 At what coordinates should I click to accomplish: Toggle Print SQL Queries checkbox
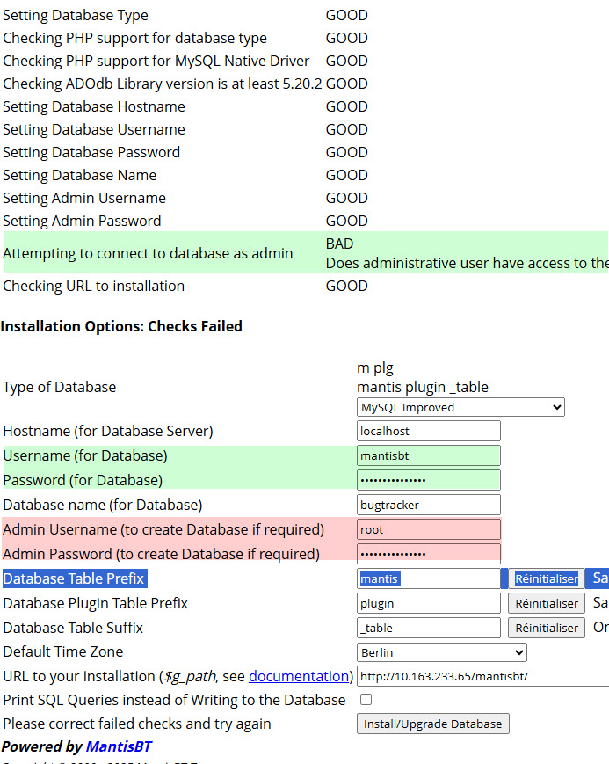(366, 700)
